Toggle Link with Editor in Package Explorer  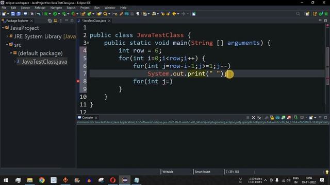point(55,21)
